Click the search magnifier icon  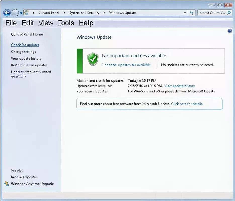point(229,13)
